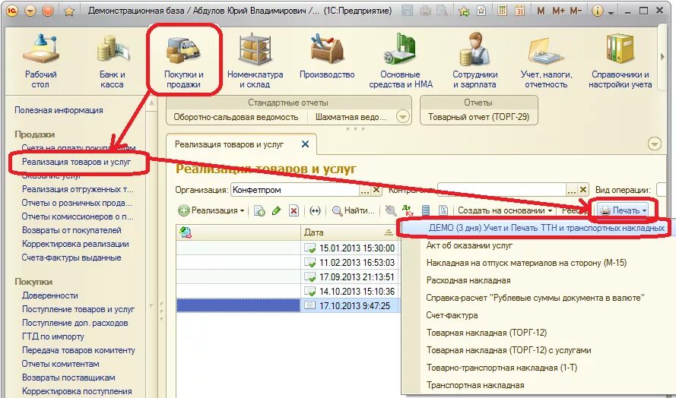Open Учет, налоги, отчетность section
676x398 pixels.
[546, 60]
